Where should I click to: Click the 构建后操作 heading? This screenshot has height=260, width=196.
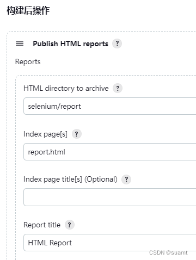point(28,10)
